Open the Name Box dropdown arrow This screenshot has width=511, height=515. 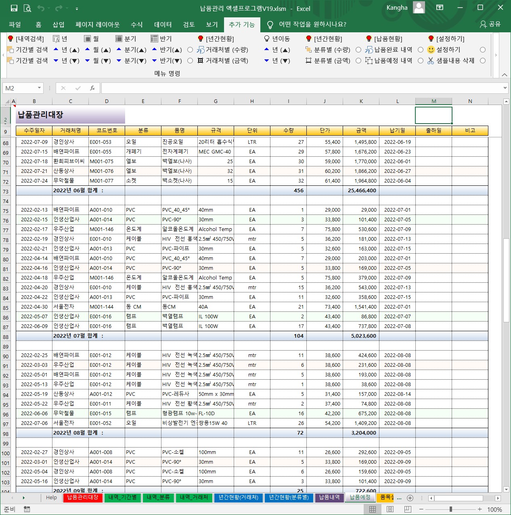click(39, 88)
